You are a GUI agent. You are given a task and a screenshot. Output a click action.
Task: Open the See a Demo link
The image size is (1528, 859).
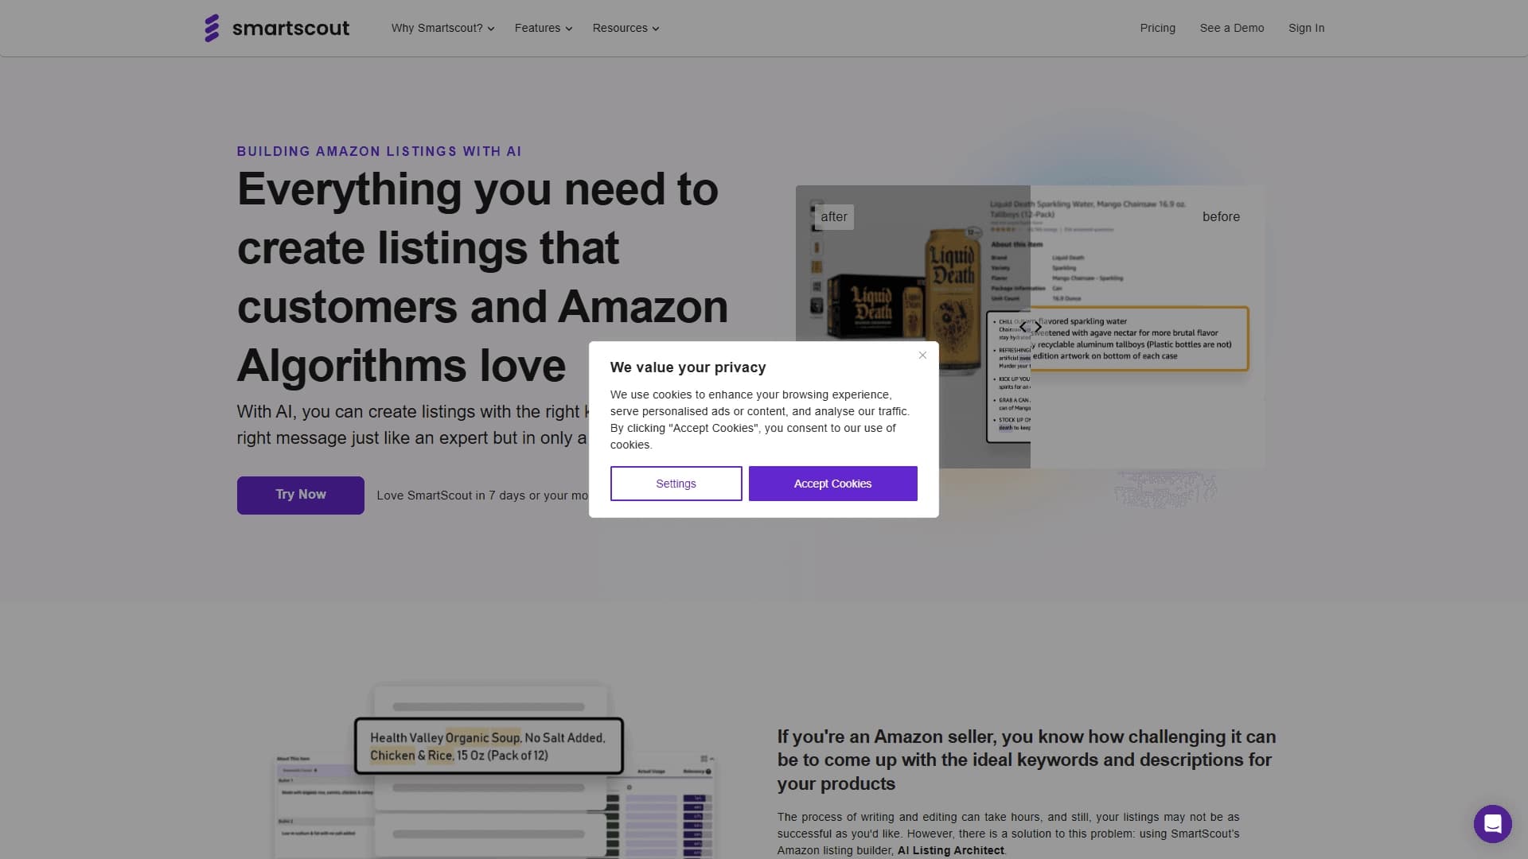click(1232, 28)
